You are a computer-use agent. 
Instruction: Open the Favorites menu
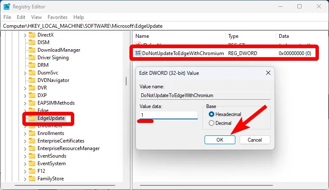(x=57, y=17)
